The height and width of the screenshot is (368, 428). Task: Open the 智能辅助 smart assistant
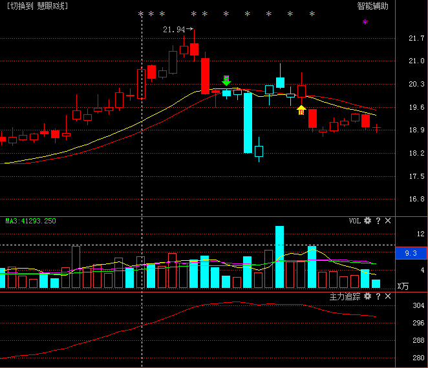point(373,6)
